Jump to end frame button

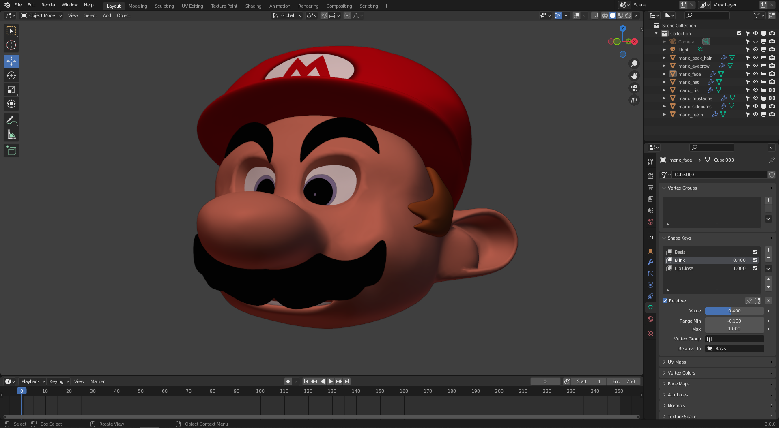pos(347,381)
